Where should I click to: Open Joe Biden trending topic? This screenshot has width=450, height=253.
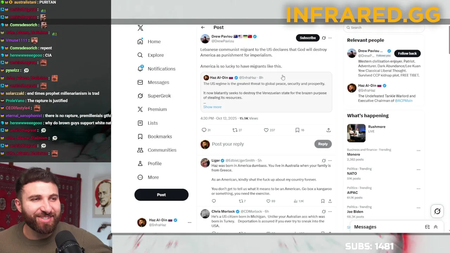(x=355, y=212)
